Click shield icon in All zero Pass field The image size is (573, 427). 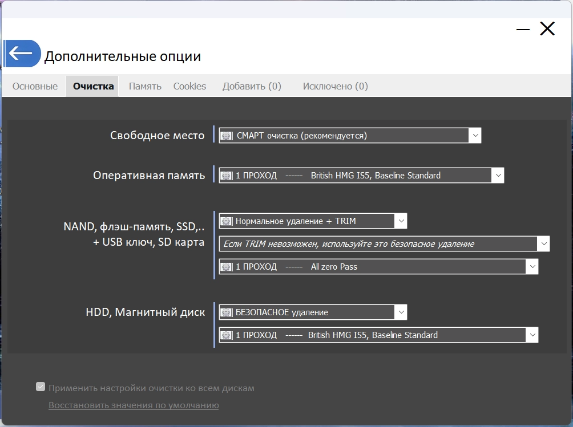(227, 267)
